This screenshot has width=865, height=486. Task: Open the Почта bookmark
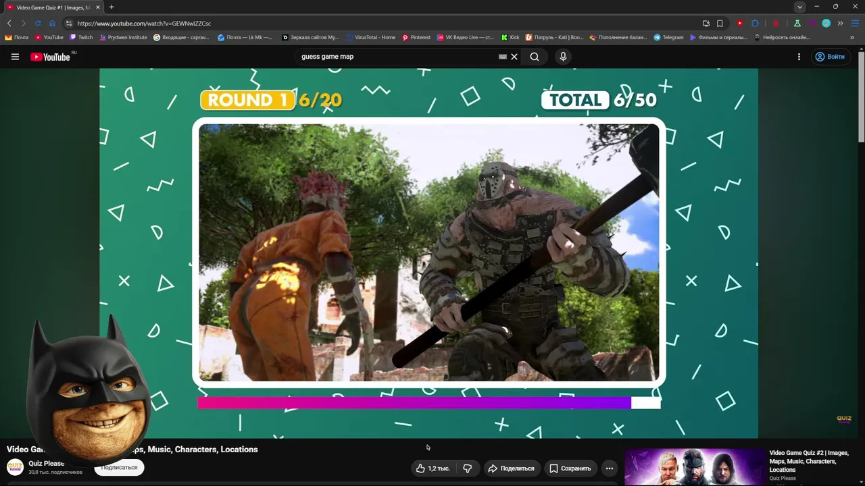(17, 37)
